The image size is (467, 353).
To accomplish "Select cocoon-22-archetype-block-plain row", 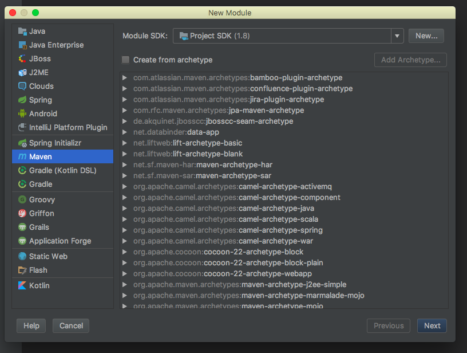I will (284, 262).
